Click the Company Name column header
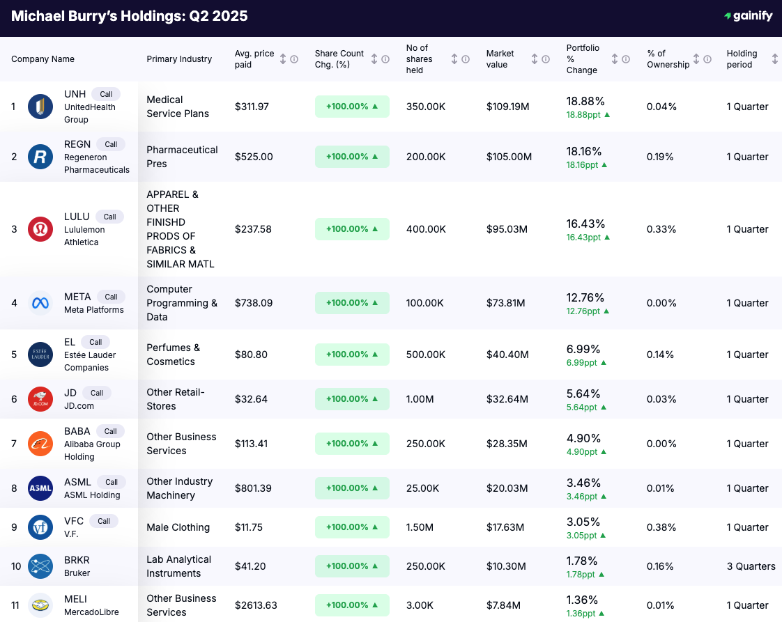Image resolution: width=782 pixels, height=622 pixels. [x=43, y=59]
